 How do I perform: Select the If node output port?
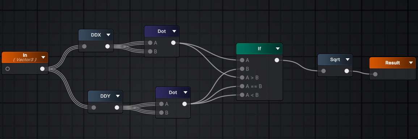[277, 60]
